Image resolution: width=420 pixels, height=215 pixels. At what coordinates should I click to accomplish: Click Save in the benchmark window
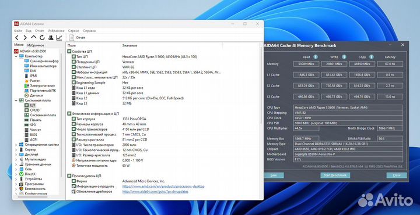click(274, 175)
